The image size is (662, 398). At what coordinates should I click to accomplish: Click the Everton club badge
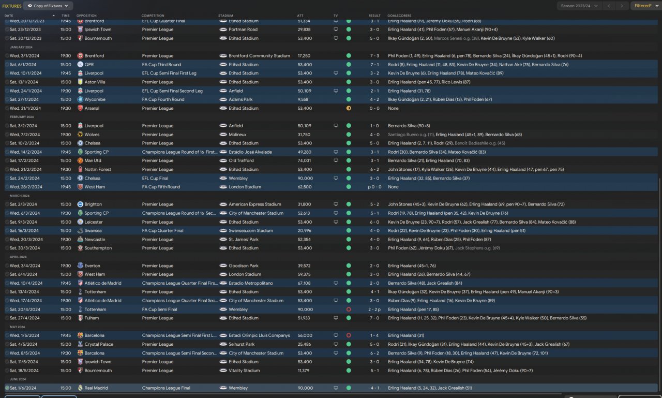pyautogui.click(x=80, y=266)
